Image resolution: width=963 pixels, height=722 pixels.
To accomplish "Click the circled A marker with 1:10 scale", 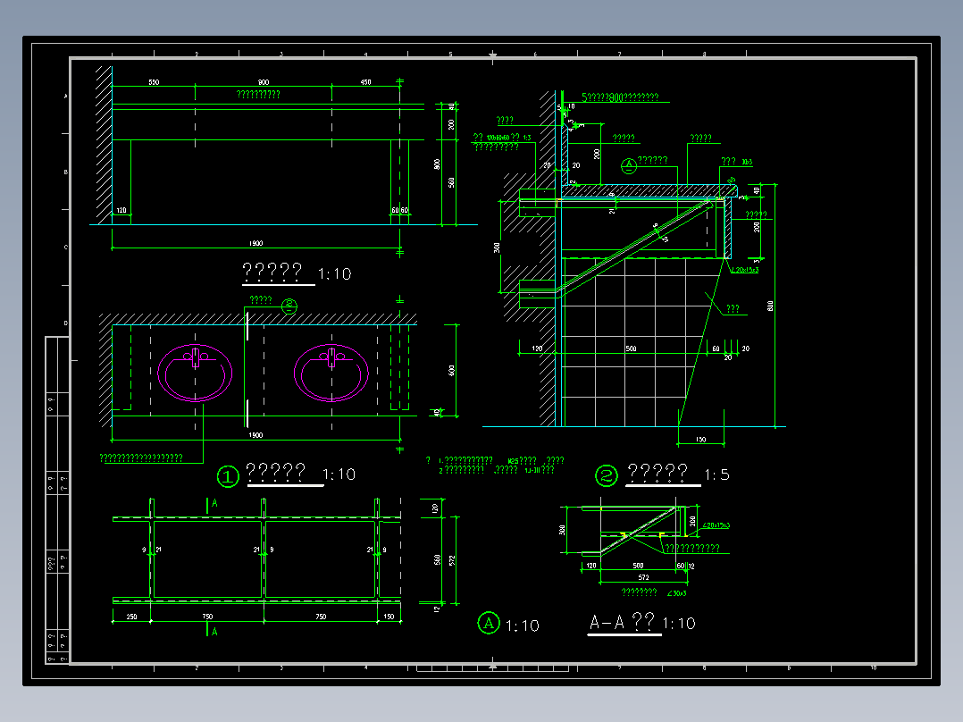I will coord(489,624).
